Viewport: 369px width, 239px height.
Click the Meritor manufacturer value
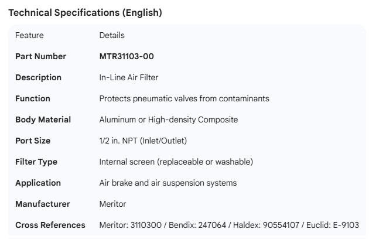112,204
